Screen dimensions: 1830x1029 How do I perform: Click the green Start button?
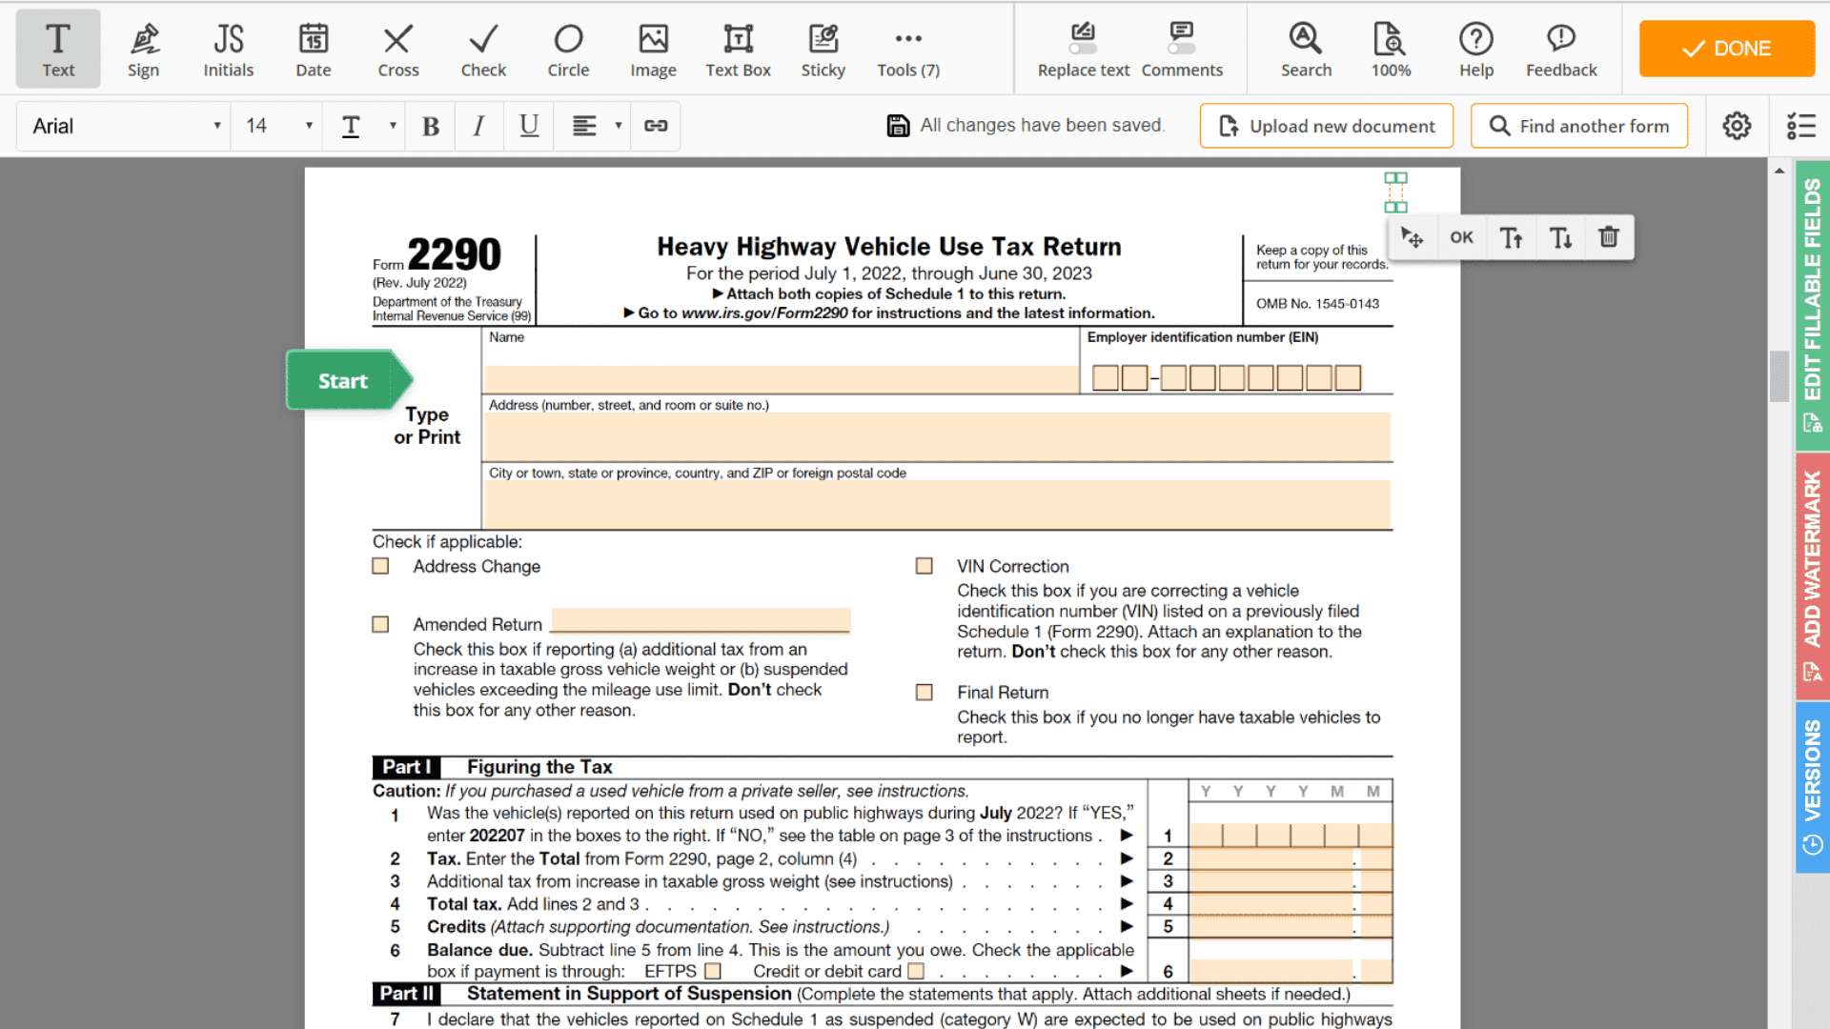click(348, 380)
